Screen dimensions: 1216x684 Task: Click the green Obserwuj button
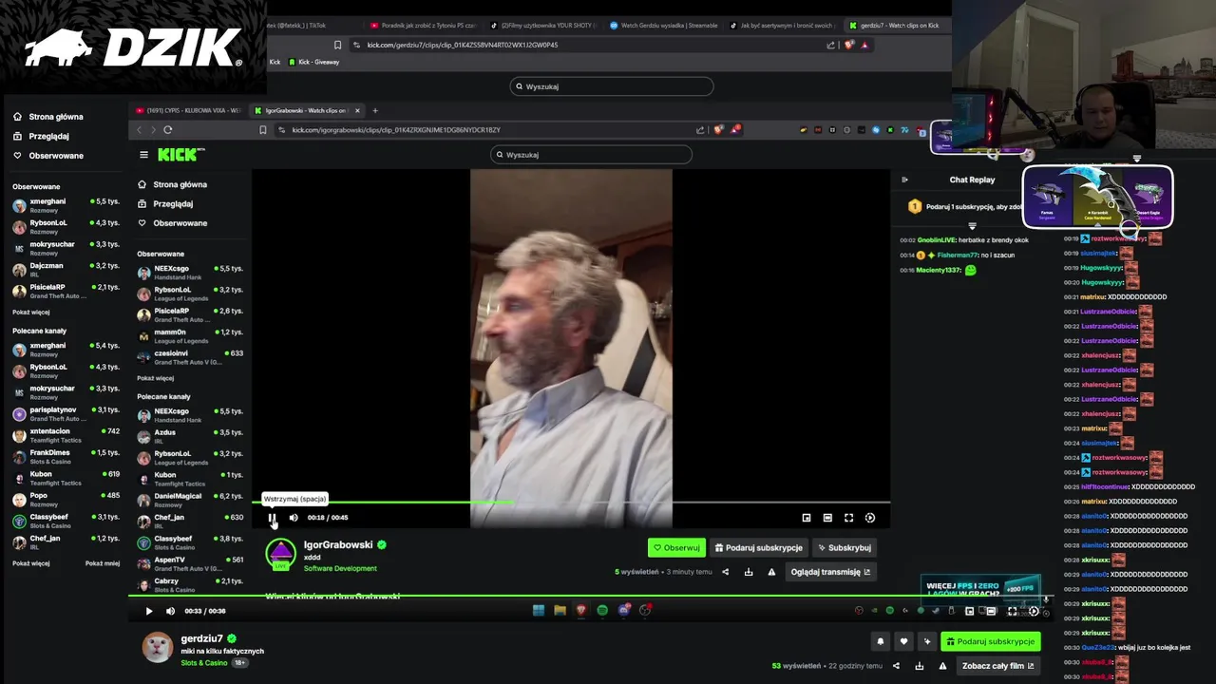click(x=676, y=548)
